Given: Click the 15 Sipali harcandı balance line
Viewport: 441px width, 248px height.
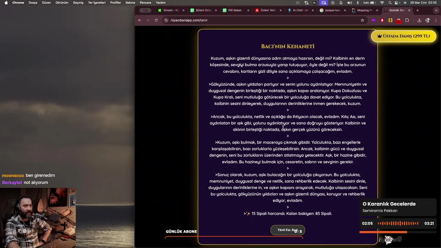Looking at the screenshot, I should (x=288, y=214).
